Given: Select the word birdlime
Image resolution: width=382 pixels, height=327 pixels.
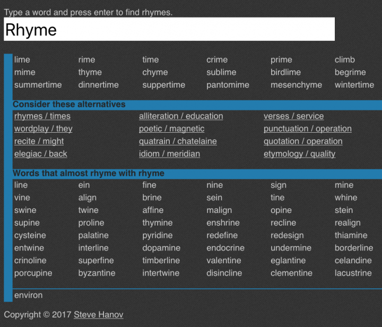Looking at the screenshot, I should pos(286,72).
